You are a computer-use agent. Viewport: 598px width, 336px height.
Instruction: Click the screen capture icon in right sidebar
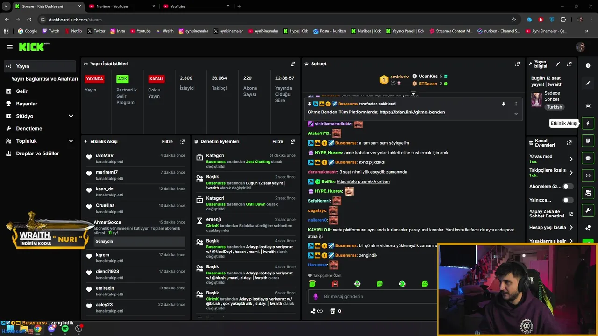(588, 106)
